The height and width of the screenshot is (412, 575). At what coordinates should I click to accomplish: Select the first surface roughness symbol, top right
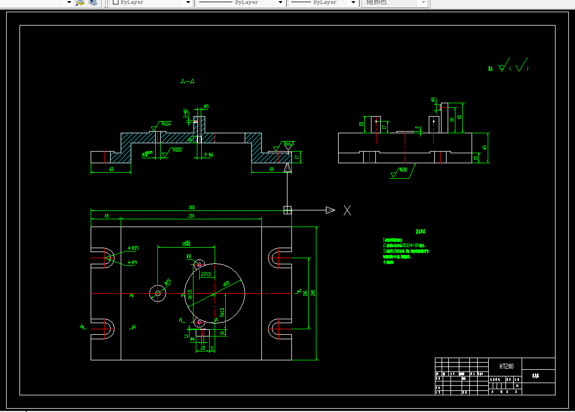[x=504, y=65]
